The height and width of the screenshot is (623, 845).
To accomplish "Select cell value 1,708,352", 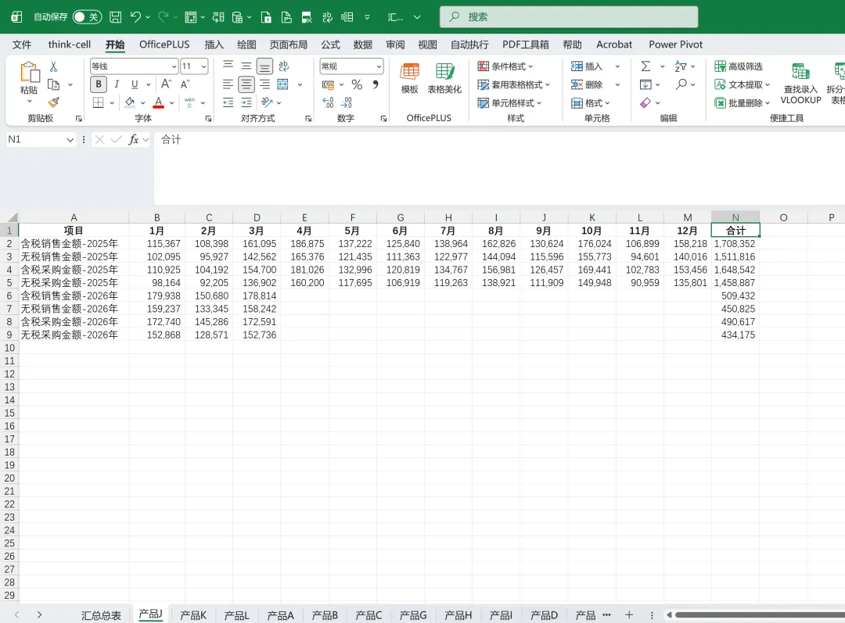I will point(735,244).
